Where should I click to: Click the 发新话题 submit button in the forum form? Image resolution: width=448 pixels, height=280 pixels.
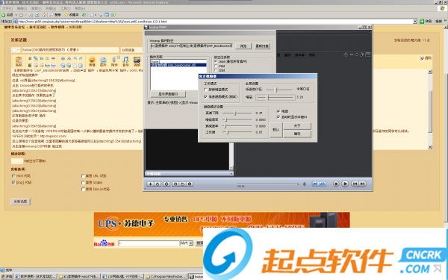click(21, 202)
